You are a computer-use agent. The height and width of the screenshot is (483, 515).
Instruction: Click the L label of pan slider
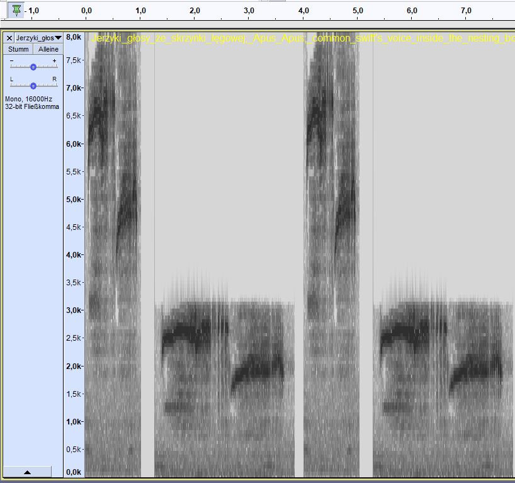coord(11,79)
